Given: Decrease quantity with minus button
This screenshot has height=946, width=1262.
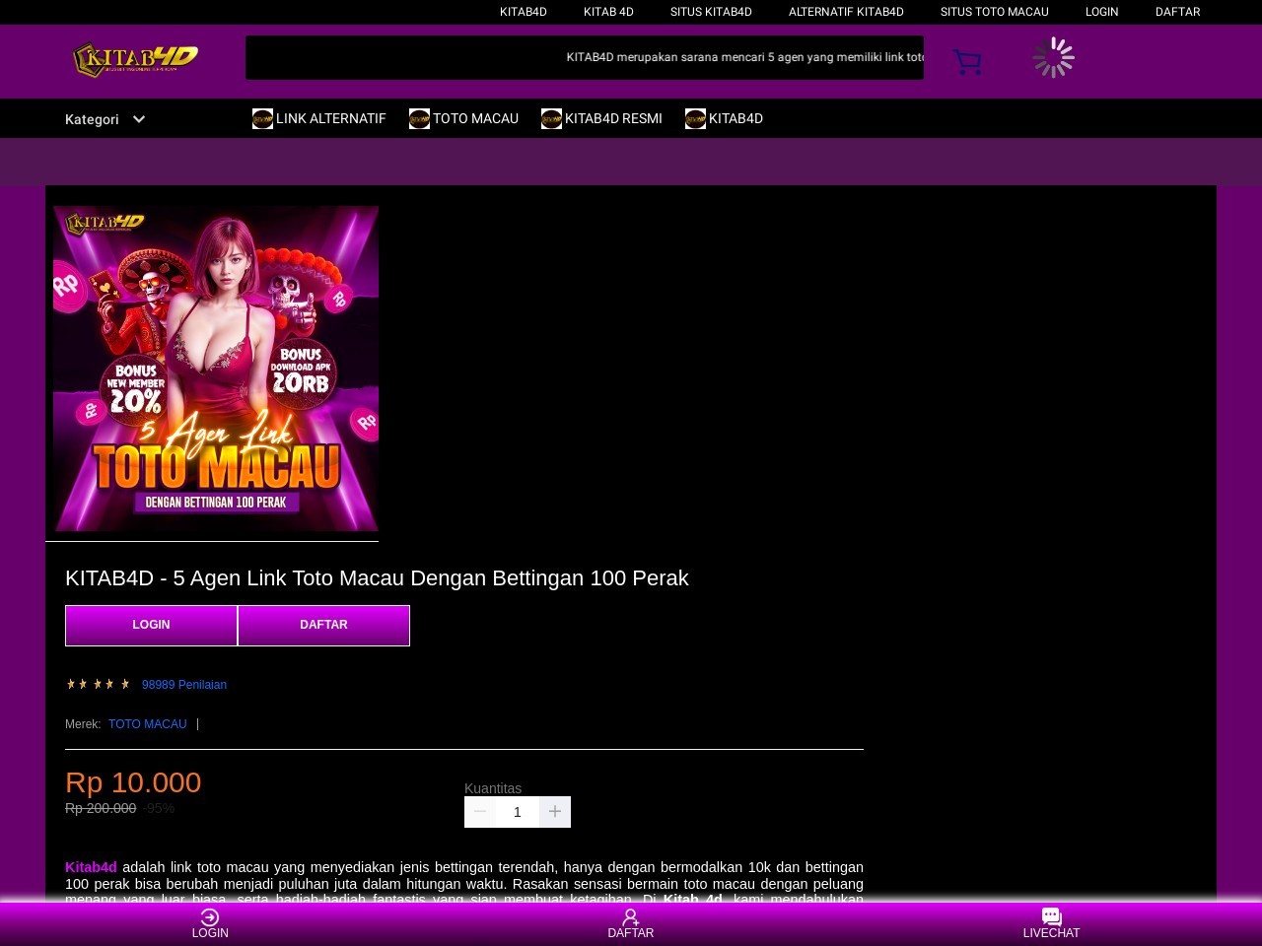Looking at the screenshot, I should point(480,812).
